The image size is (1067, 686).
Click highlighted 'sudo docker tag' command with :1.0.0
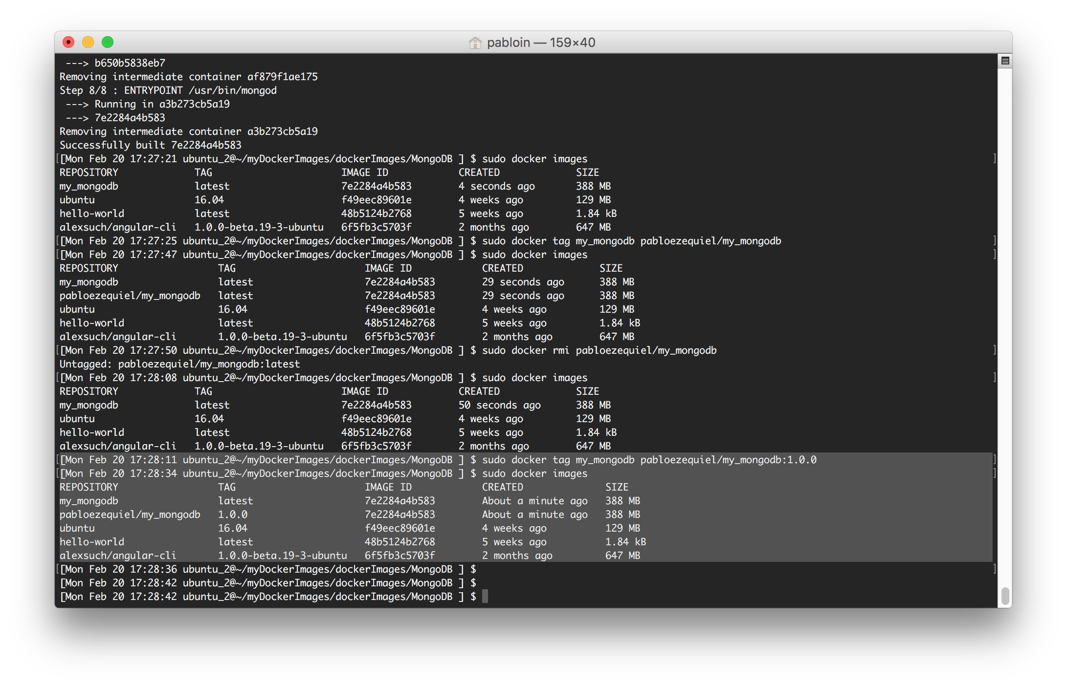coord(649,460)
